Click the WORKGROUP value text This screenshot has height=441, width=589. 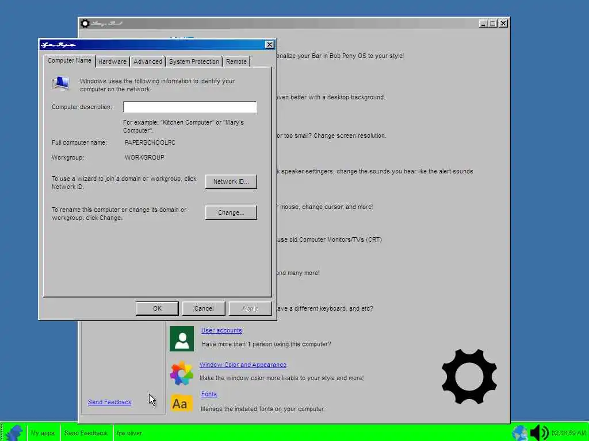click(144, 157)
